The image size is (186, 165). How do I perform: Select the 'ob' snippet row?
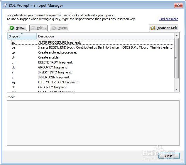coord(92,87)
